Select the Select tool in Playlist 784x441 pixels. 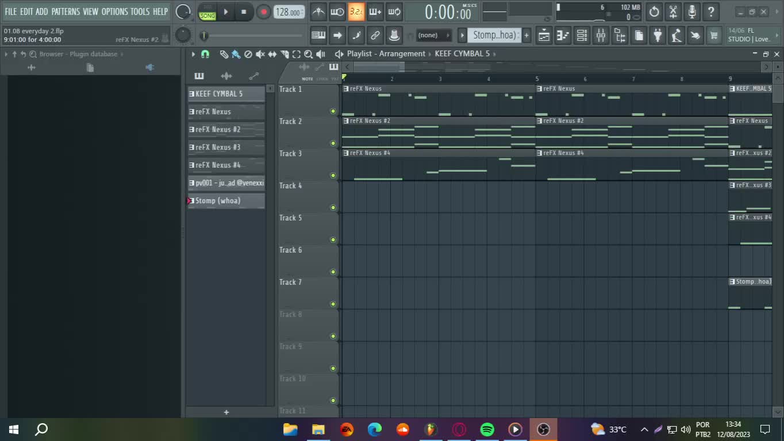[x=296, y=54]
